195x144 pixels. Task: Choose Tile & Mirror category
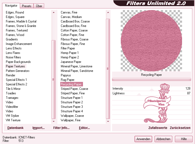coord(13,89)
